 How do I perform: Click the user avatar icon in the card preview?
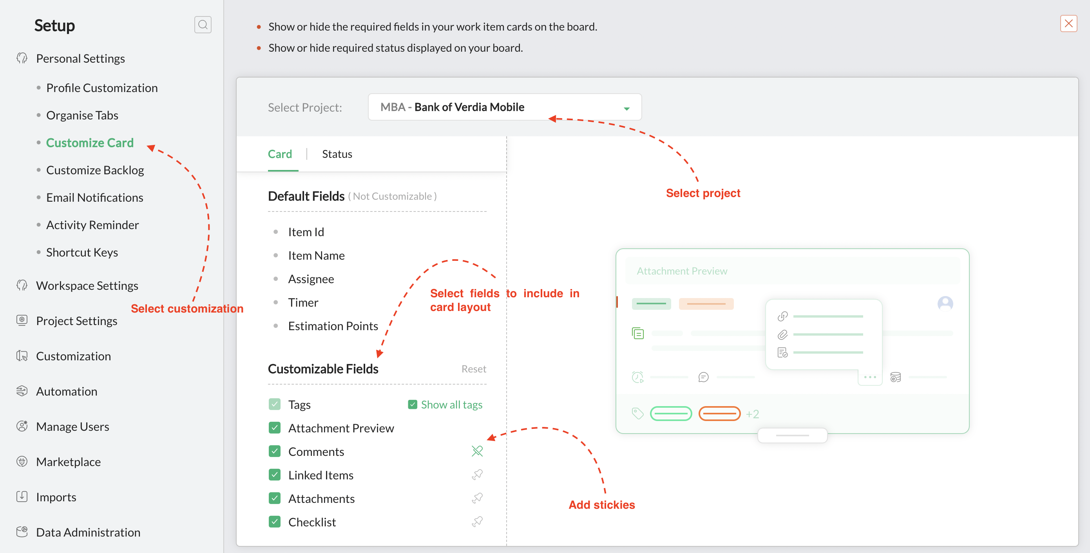coord(945,304)
